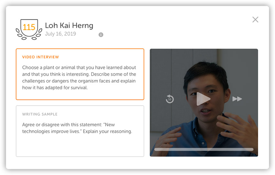Click the VIDEO INTERVIEW heading
The image size is (275, 175).
pyautogui.click(x=40, y=57)
